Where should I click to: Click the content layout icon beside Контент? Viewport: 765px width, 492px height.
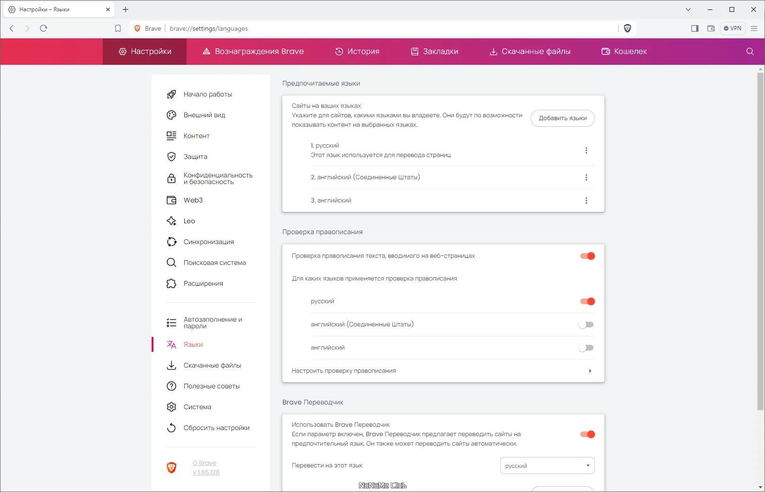tap(171, 136)
